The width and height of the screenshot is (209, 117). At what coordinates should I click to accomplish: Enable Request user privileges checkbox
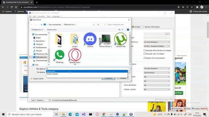(144, 54)
